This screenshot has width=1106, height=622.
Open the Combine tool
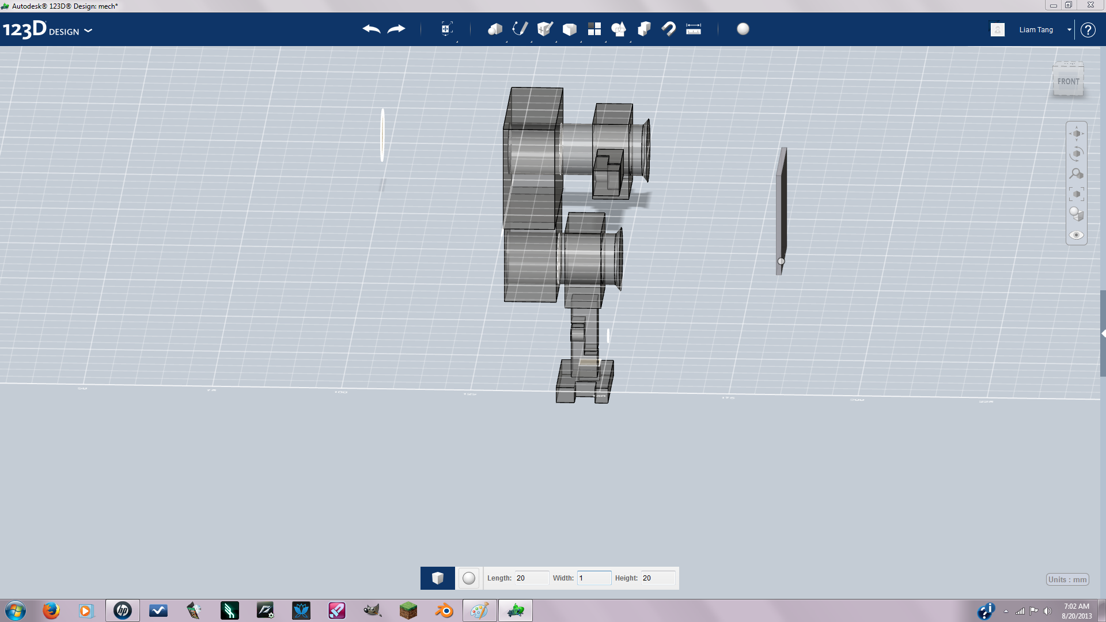[644, 29]
